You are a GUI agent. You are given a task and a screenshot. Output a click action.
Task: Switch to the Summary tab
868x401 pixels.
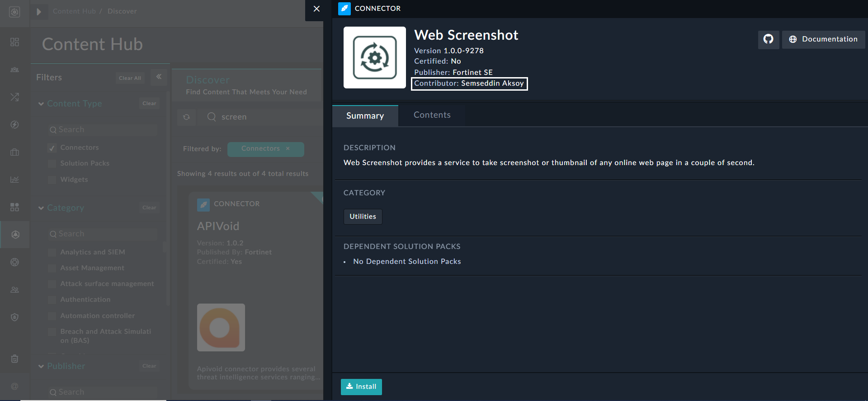click(365, 116)
